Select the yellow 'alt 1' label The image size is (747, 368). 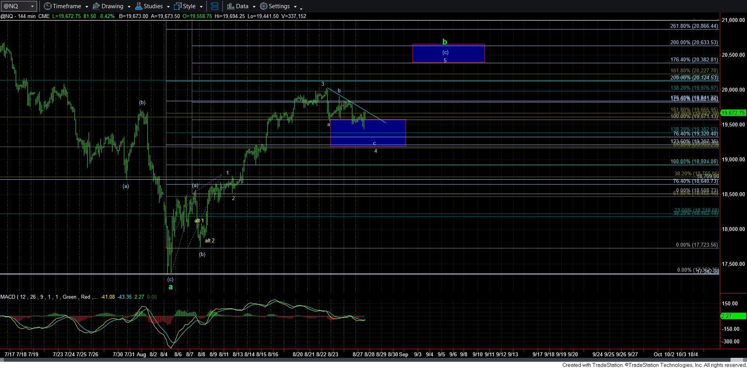tap(199, 221)
